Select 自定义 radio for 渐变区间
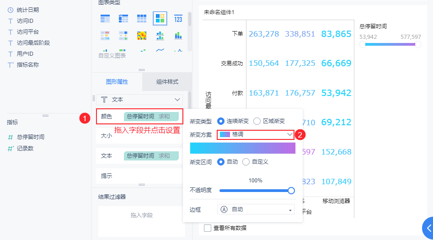The height and width of the screenshot is (240, 433). (x=246, y=162)
